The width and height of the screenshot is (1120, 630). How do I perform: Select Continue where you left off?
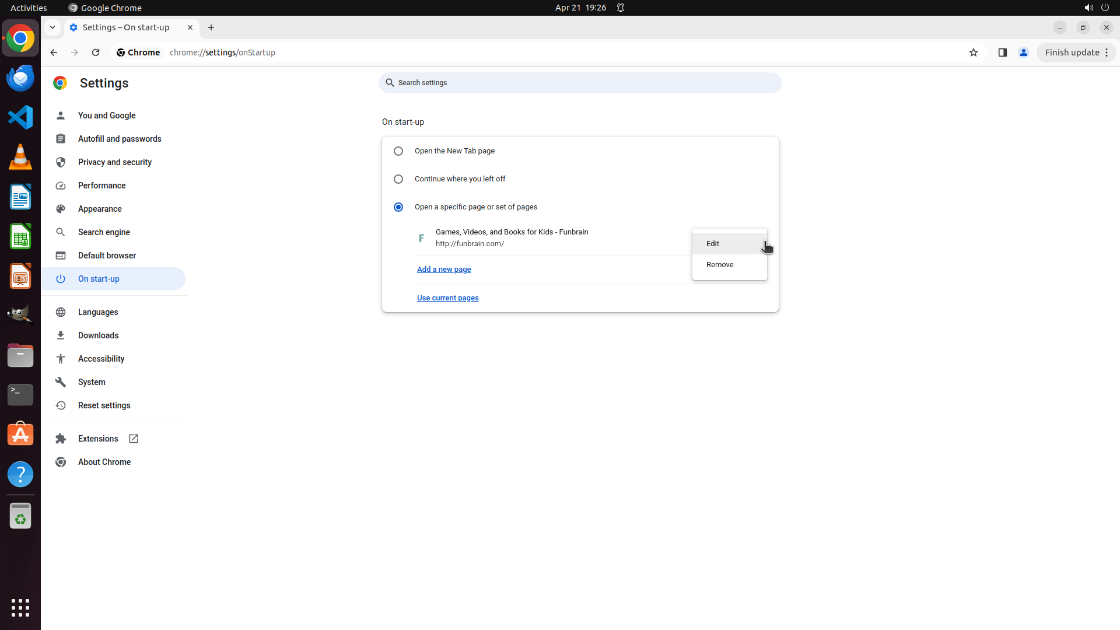click(x=398, y=179)
